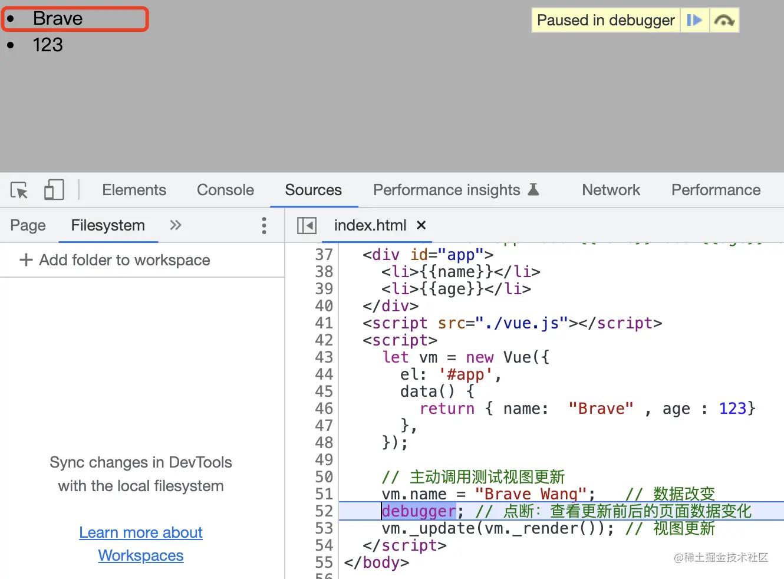Resume script execution in paused debugger

[x=694, y=20]
